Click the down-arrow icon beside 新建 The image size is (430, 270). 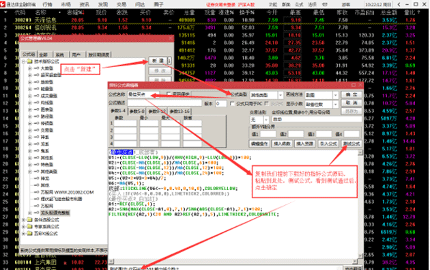tap(169, 60)
